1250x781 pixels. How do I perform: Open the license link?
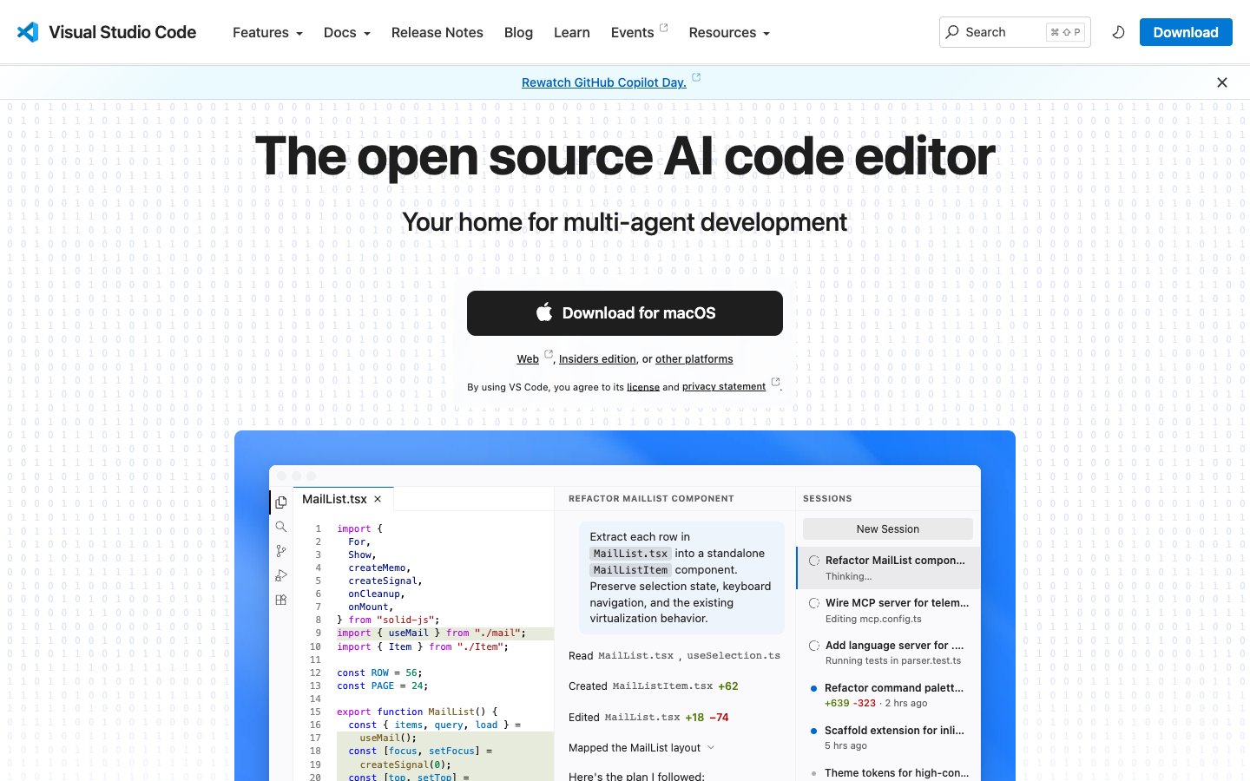[x=643, y=387]
